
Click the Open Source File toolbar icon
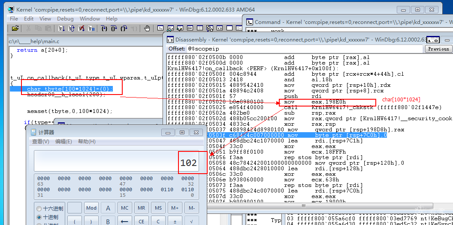pos(15,28)
